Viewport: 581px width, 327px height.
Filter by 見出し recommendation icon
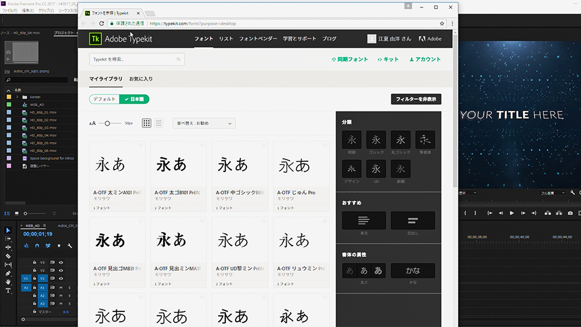413,220
